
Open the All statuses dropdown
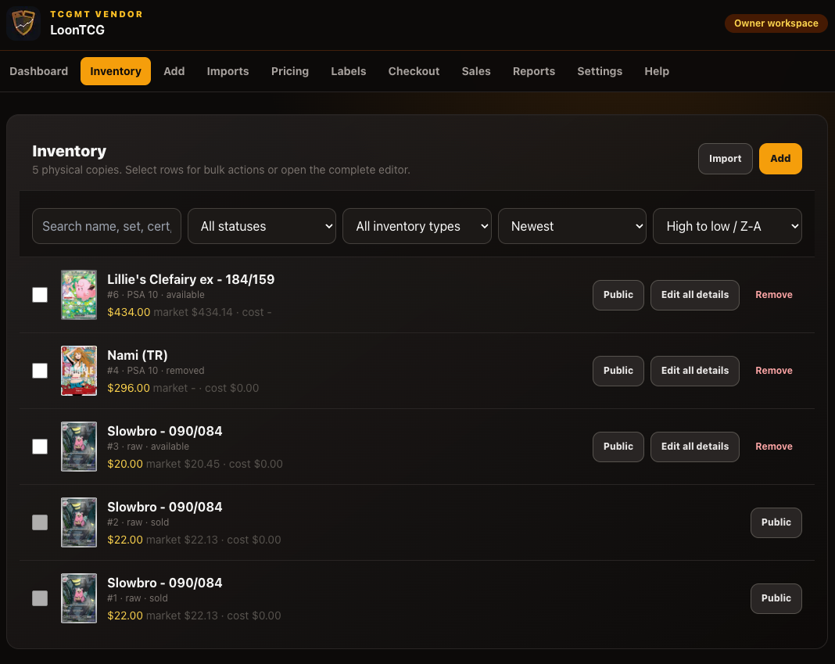coord(261,226)
